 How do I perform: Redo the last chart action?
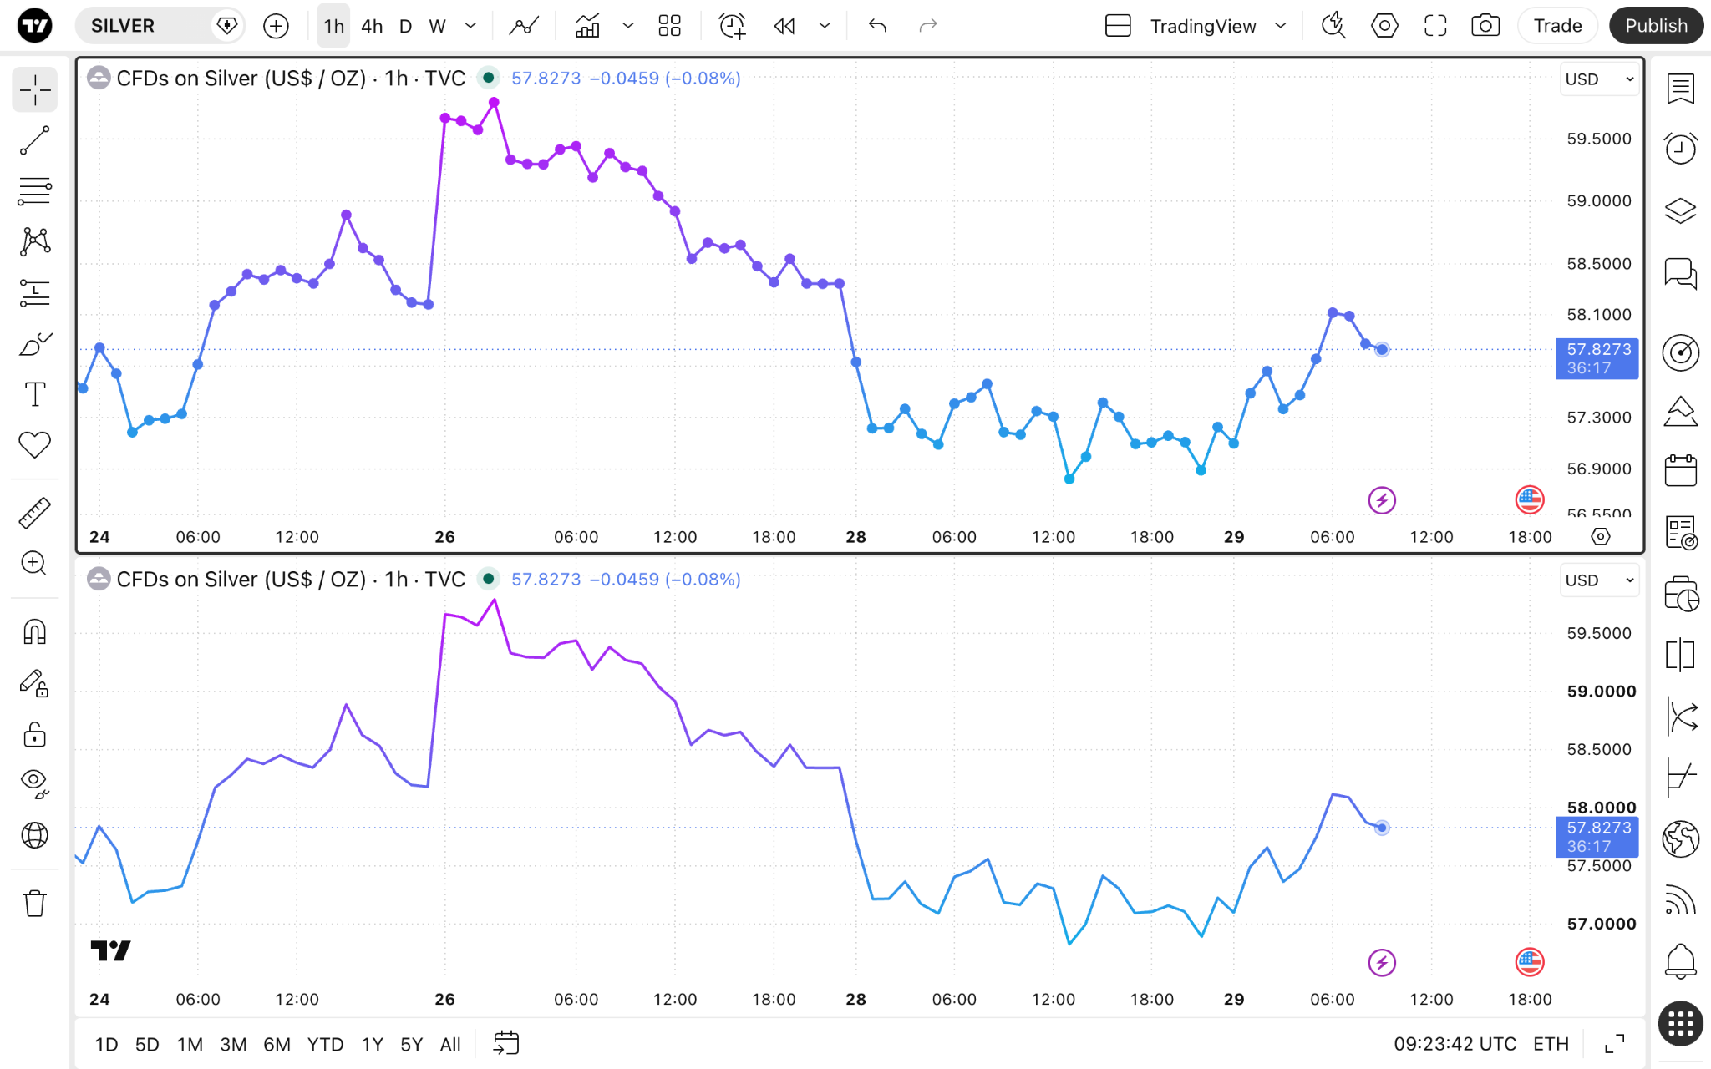coord(928,26)
